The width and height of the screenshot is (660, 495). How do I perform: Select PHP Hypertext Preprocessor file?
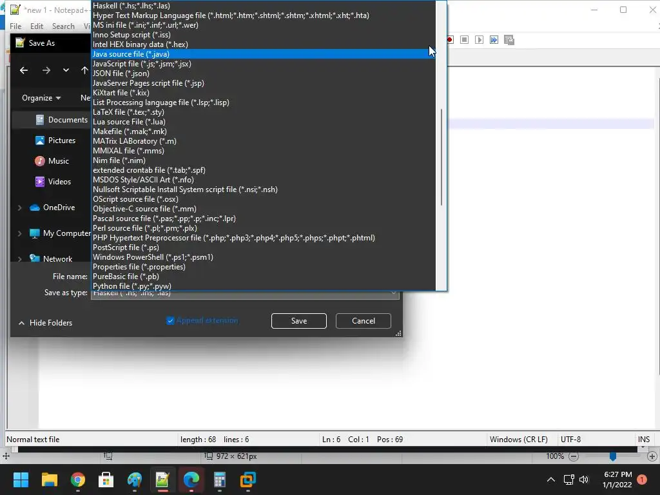pos(264,237)
